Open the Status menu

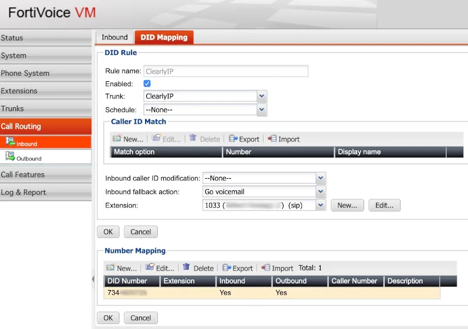click(x=45, y=38)
